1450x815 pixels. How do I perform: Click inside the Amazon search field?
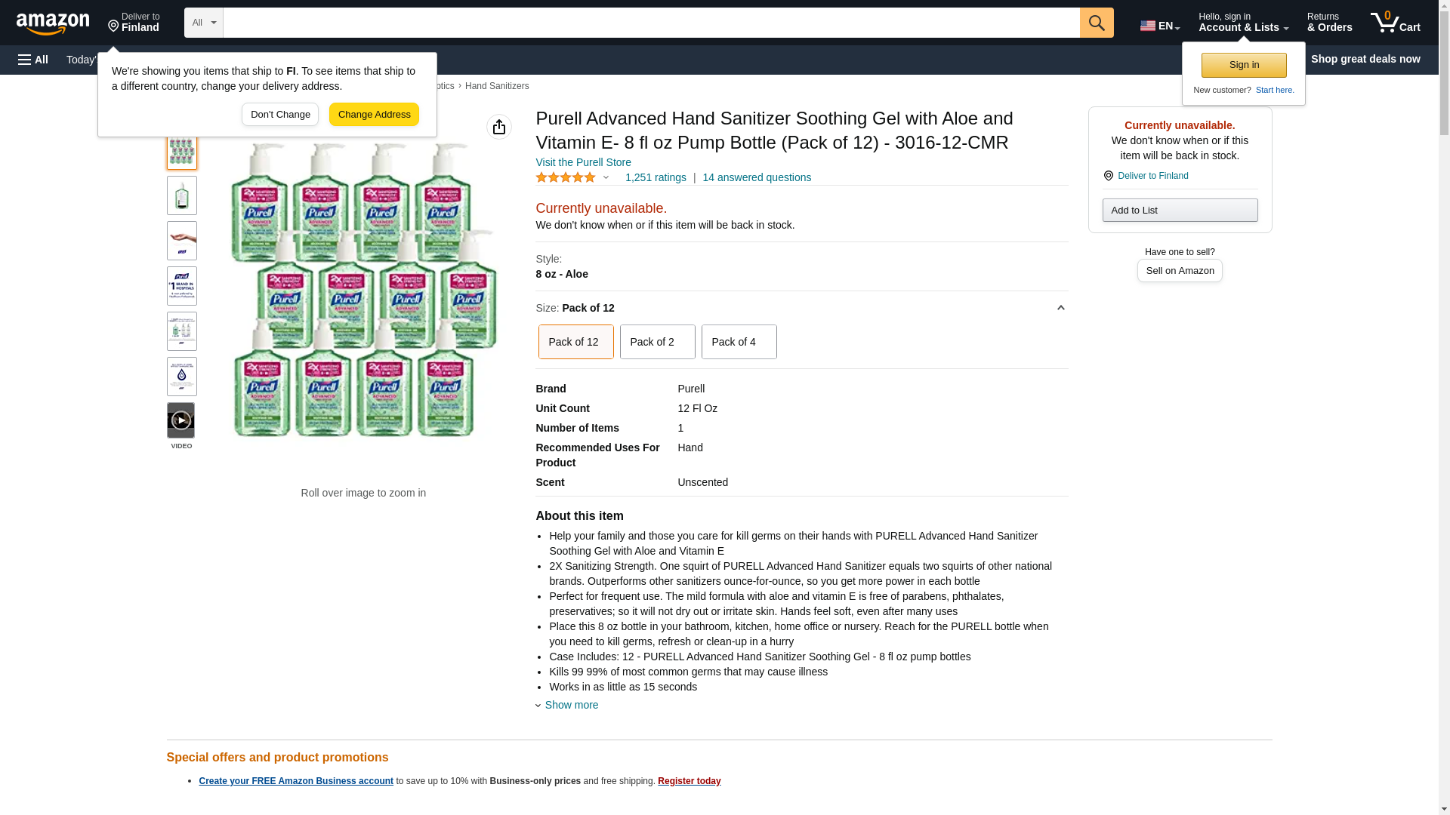click(x=651, y=23)
